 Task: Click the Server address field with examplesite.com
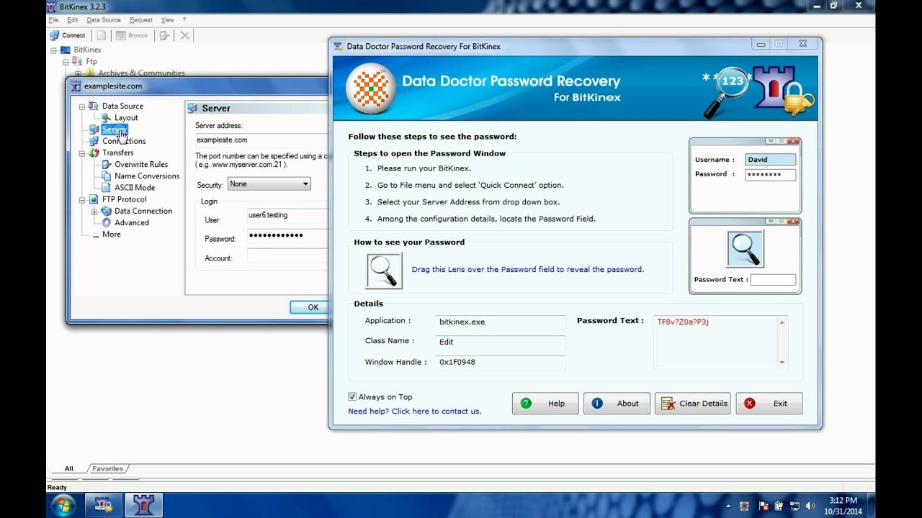point(261,140)
